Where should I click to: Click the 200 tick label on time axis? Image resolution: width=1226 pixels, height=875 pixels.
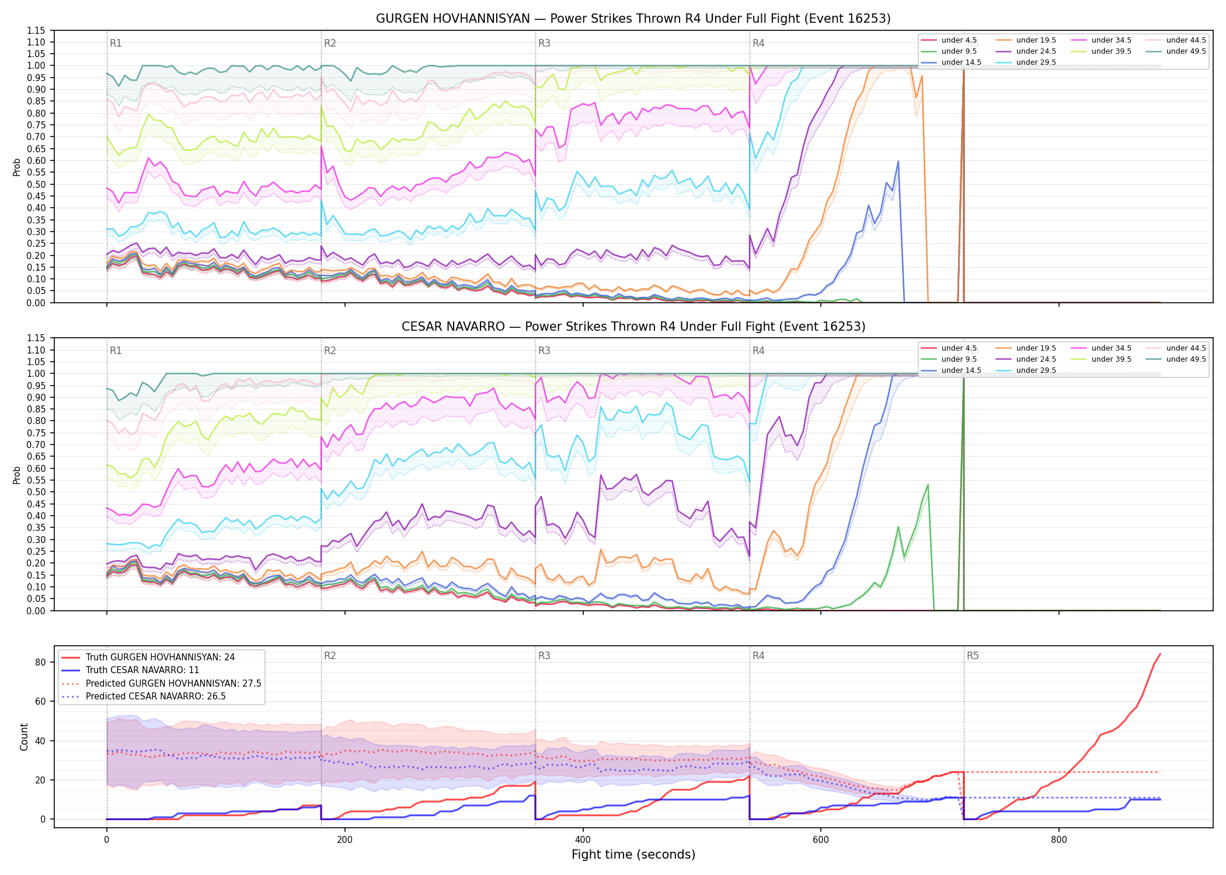point(344,840)
